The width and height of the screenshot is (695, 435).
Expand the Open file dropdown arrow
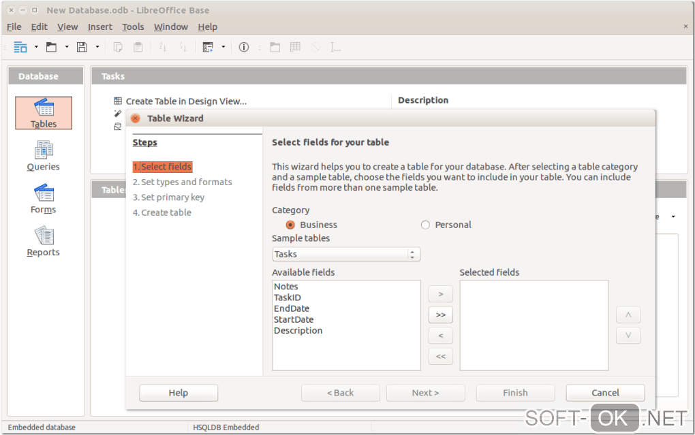tap(67, 46)
